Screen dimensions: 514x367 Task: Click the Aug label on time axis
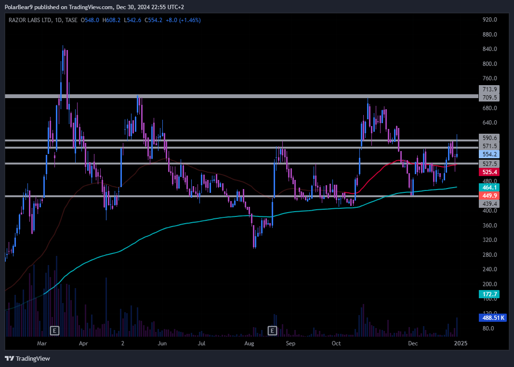[249, 343]
